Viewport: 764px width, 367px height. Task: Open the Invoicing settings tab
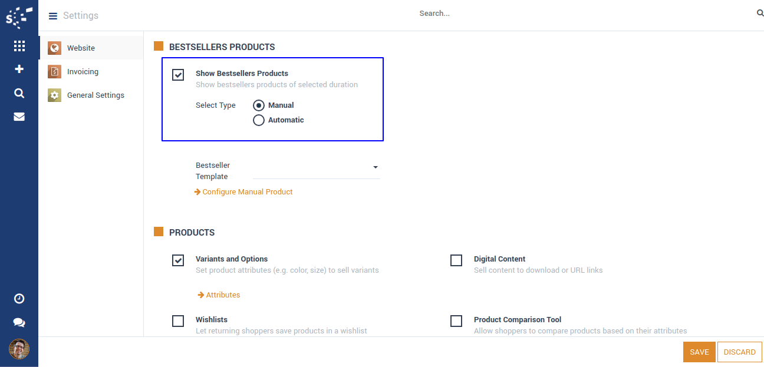[x=83, y=72]
